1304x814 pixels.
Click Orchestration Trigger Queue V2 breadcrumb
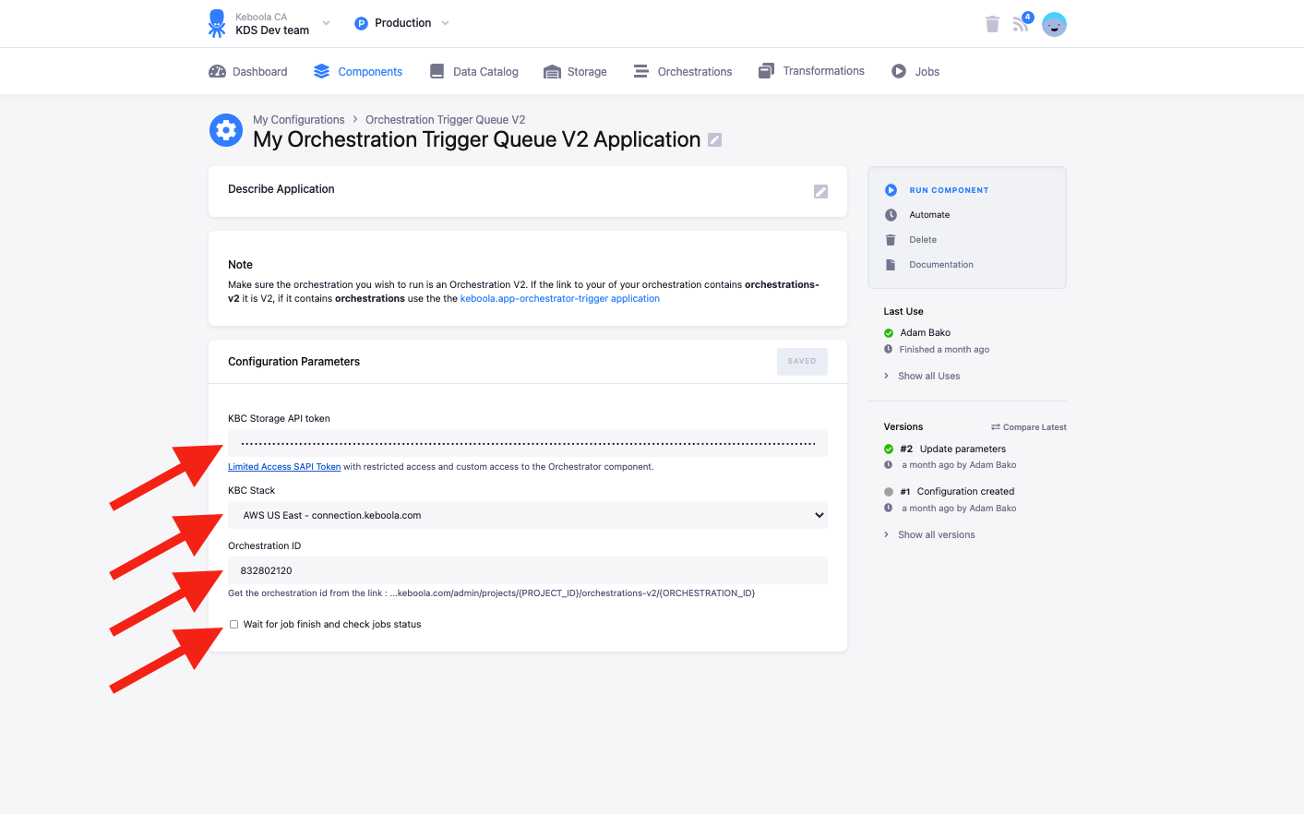coord(446,120)
